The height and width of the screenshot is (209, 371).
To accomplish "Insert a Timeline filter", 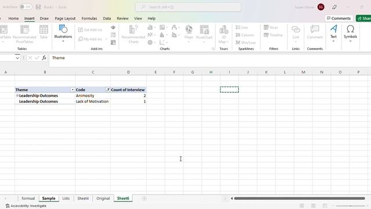I will [273, 35].
